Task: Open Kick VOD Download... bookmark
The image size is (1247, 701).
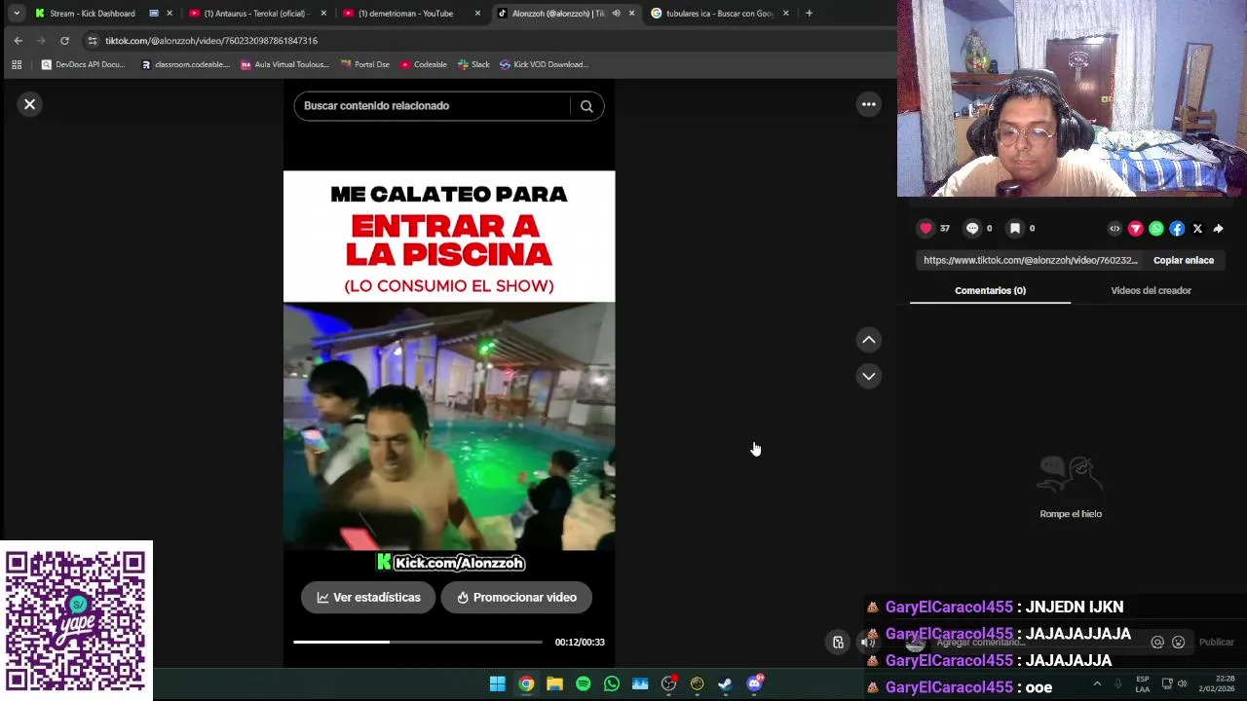Action: 544,64
